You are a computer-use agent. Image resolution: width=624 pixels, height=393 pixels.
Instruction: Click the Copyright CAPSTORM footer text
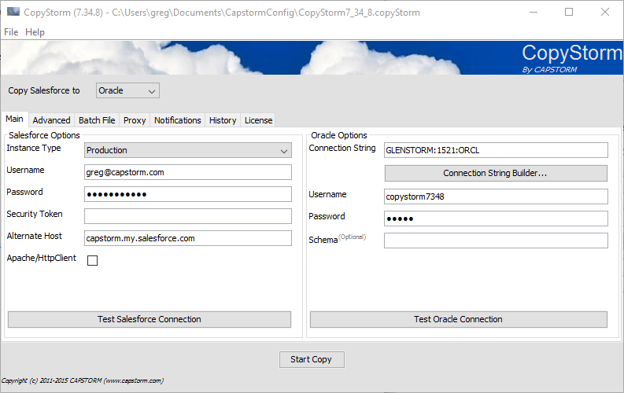pyautogui.click(x=83, y=380)
